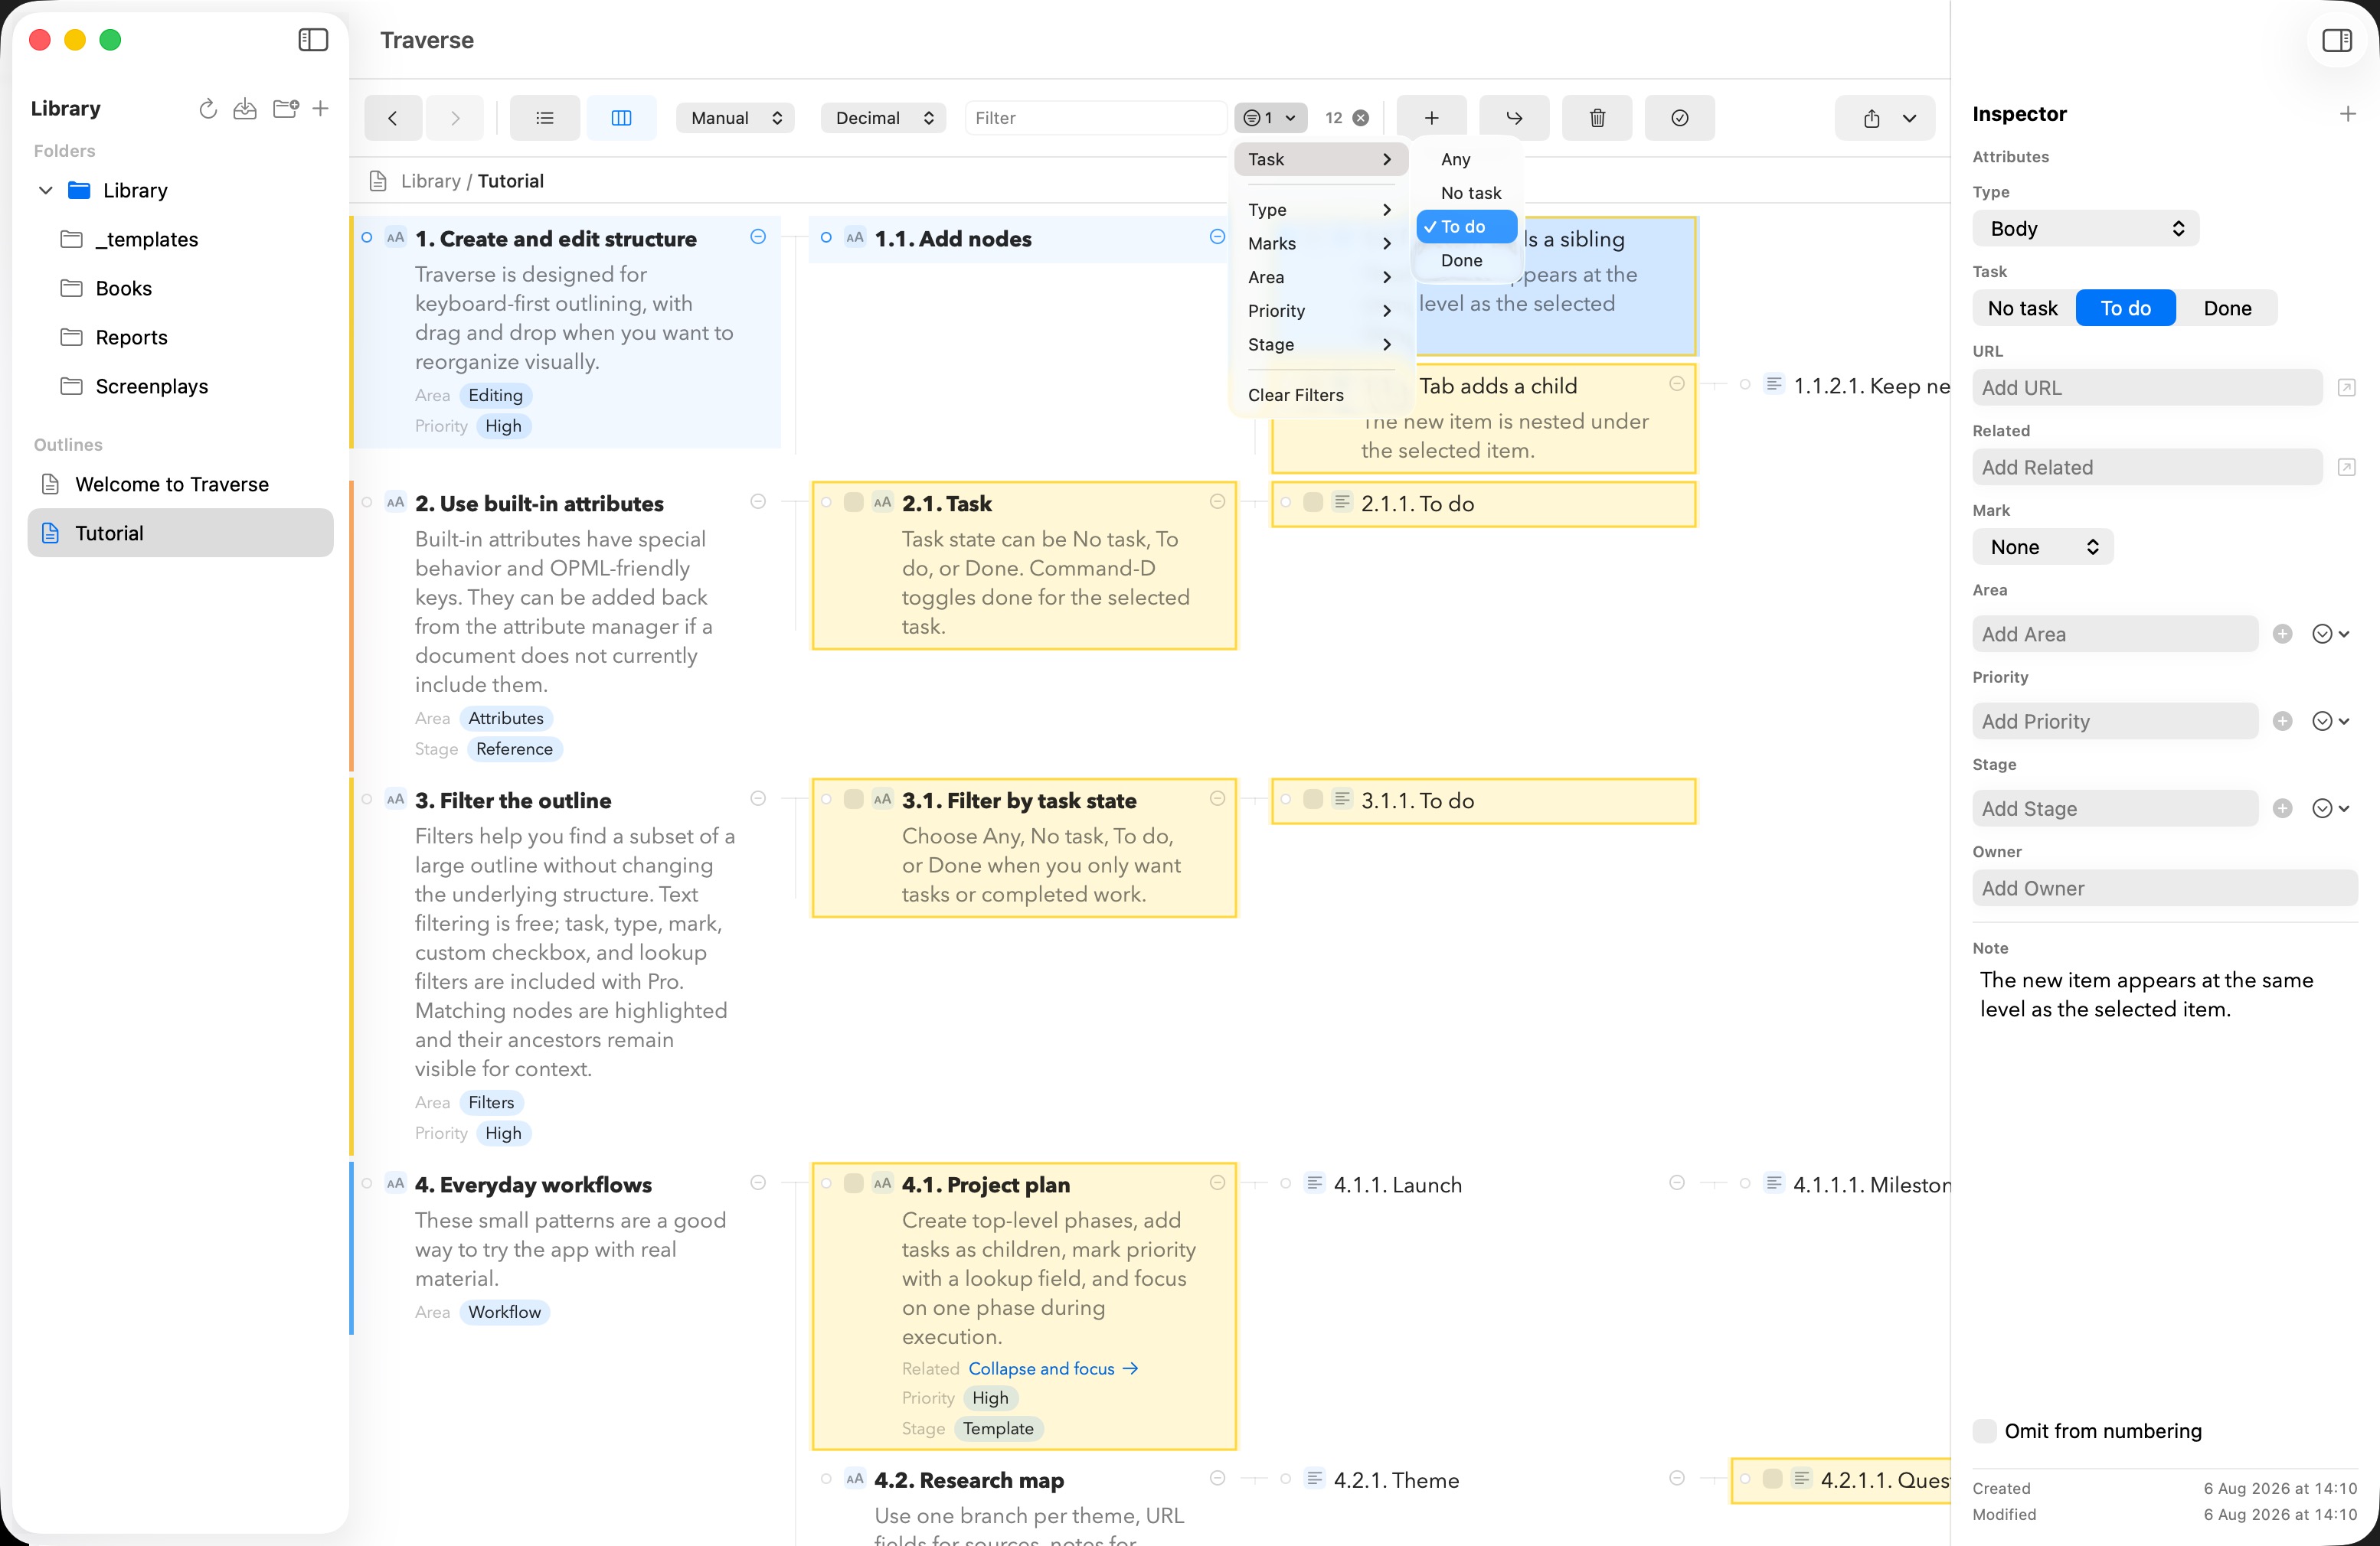2380x1546 pixels.
Task: Open the Priority options chevron menu
Action: 2330,722
